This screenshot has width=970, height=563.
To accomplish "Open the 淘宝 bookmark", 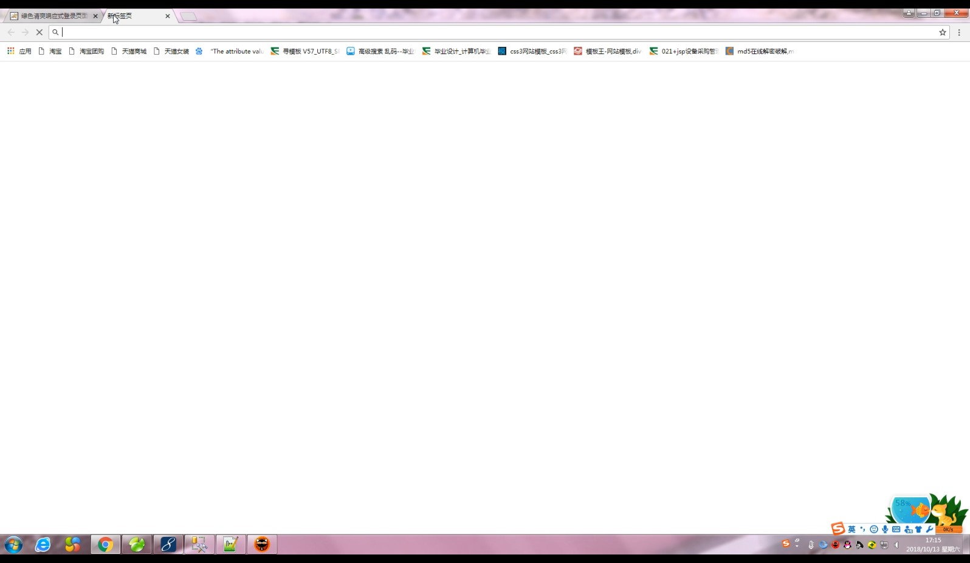I will click(x=50, y=51).
